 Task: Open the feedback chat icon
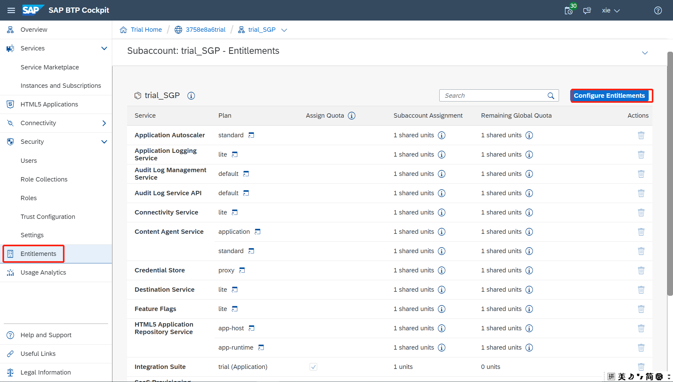pyautogui.click(x=587, y=11)
